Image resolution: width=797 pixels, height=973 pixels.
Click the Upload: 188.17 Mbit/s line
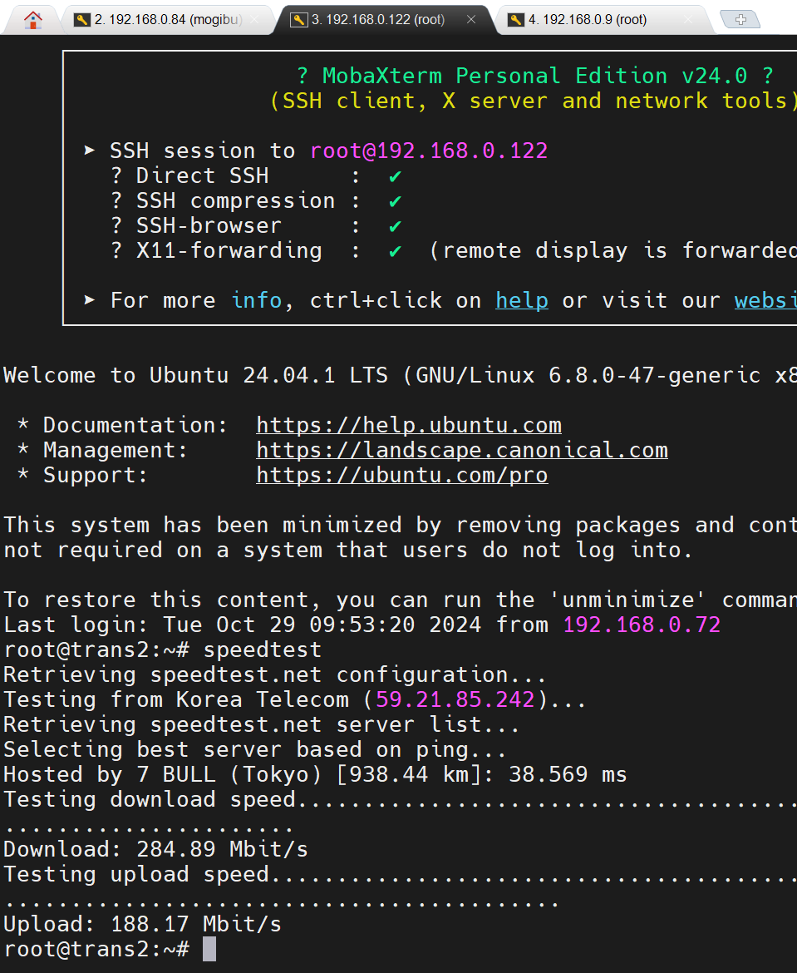[142, 924]
